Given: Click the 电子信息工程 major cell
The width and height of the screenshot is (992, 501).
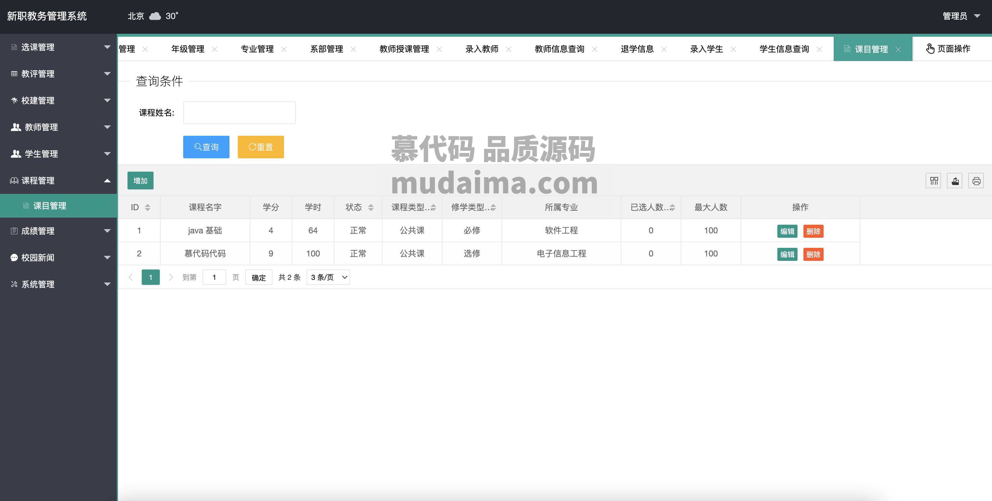Looking at the screenshot, I should [562, 254].
